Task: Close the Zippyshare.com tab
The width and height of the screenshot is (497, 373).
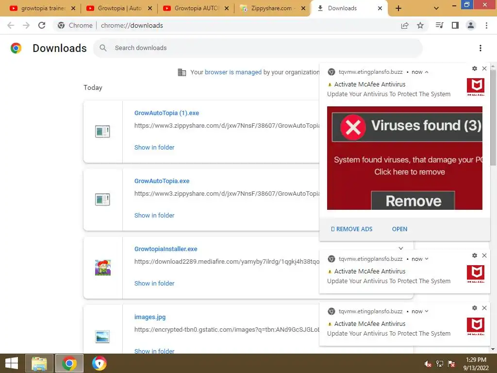Action: click(x=303, y=8)
